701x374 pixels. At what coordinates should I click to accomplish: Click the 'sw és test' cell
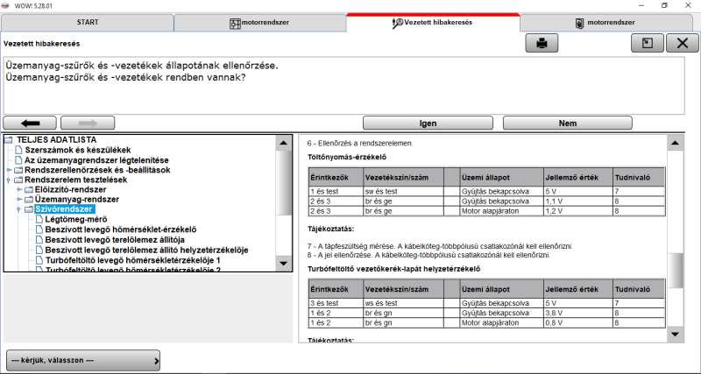tap(404, 191)
